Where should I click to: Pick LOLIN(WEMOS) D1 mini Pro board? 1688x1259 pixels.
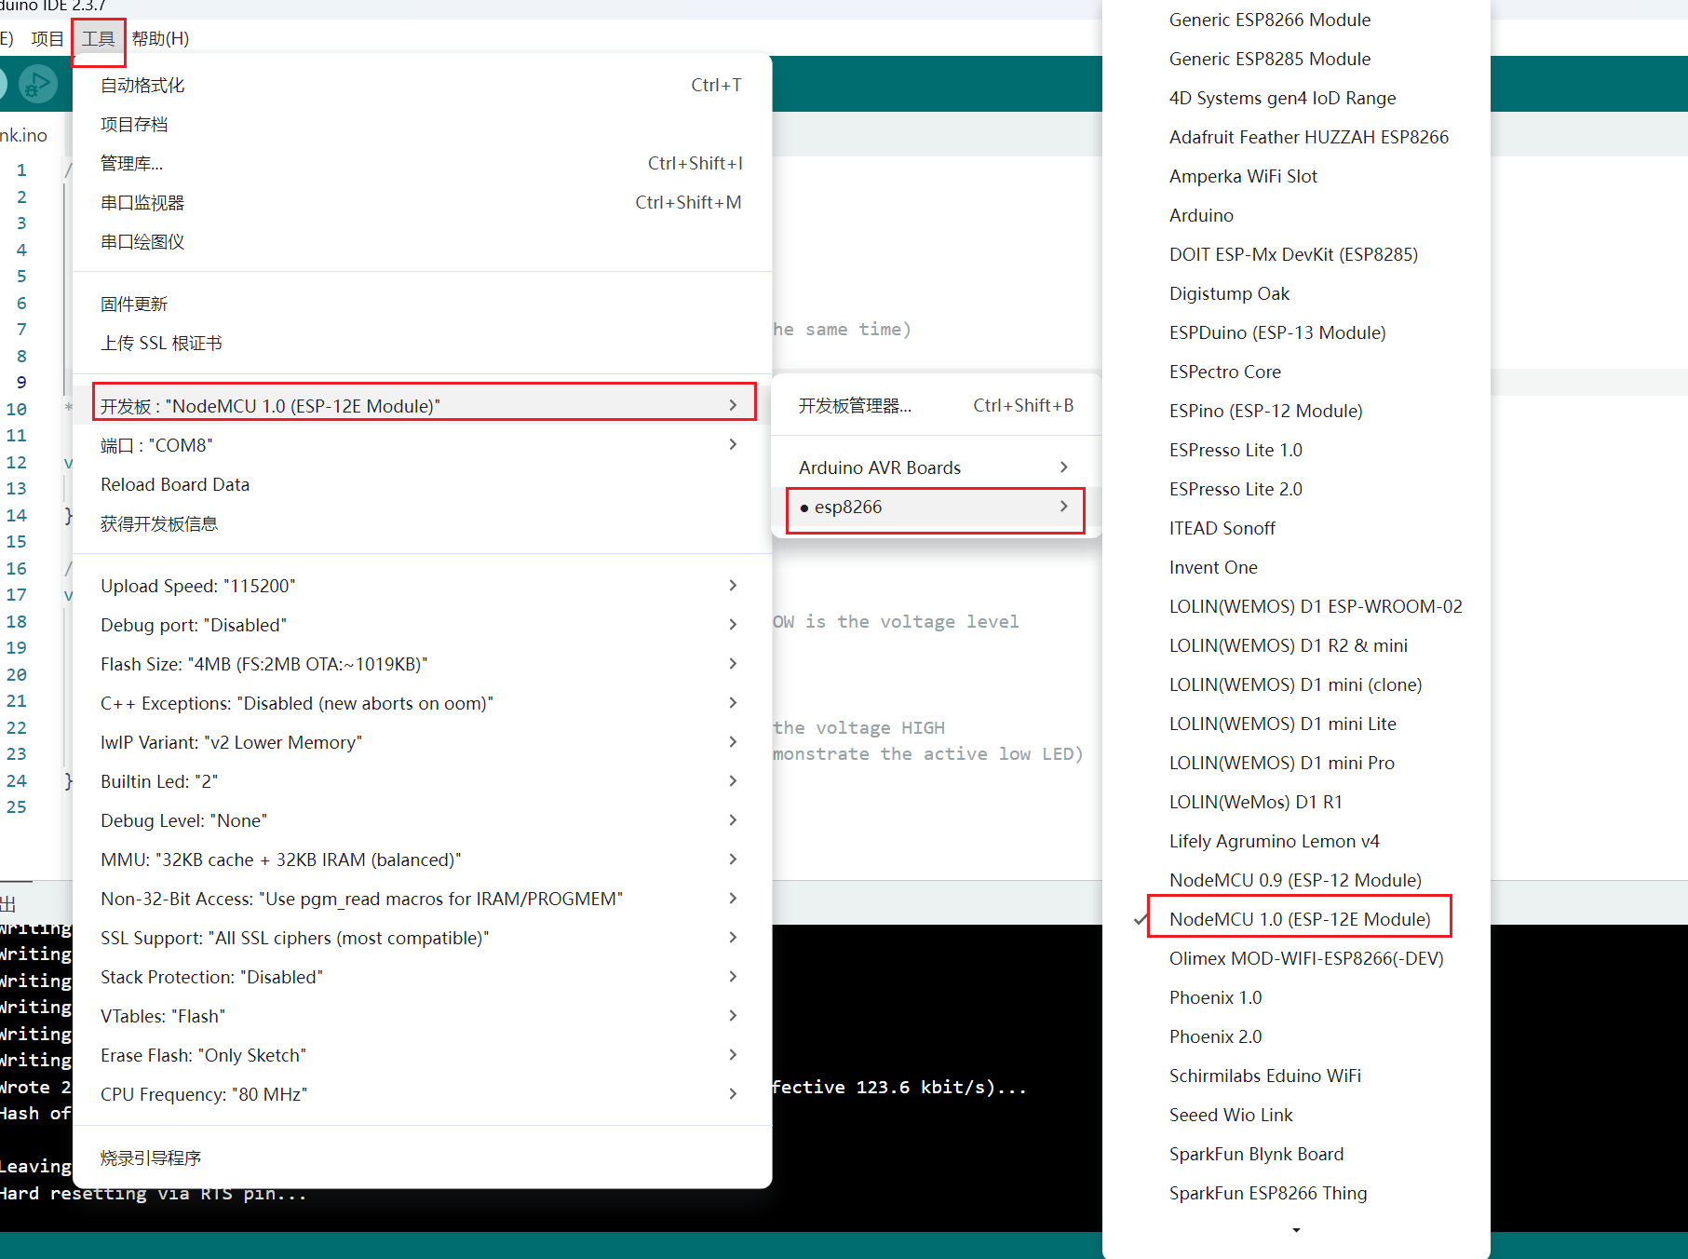coord(1281,763)
